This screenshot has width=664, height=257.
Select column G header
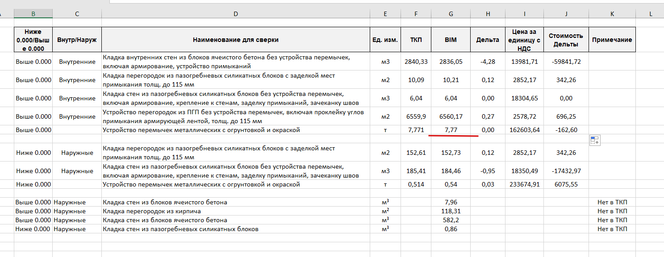451,14
